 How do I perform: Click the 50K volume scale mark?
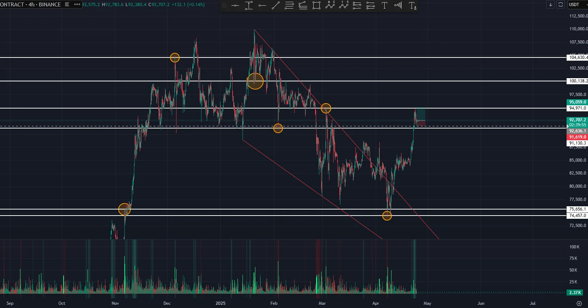573,270
